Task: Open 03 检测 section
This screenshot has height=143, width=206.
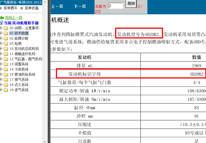Action: click(x=16, y=43)
